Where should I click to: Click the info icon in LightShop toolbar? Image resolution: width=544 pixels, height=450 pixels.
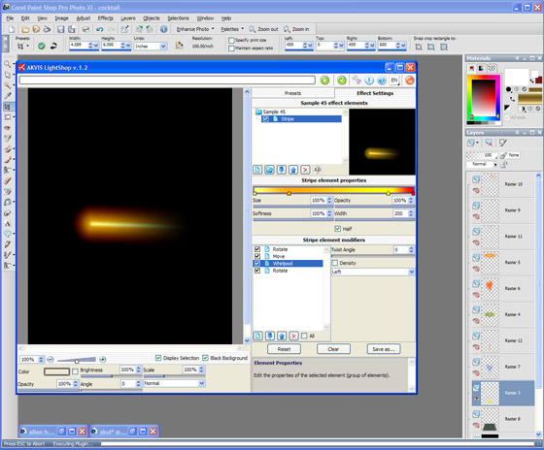[369, 80]
